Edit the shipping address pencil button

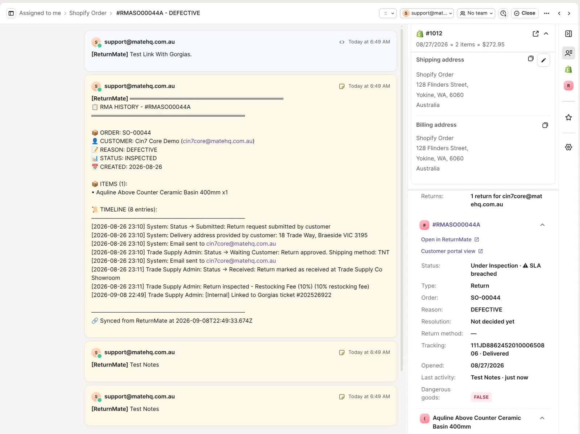pyautogui.click(x=543, y=60)
